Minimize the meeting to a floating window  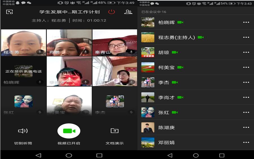click(9, 12)
